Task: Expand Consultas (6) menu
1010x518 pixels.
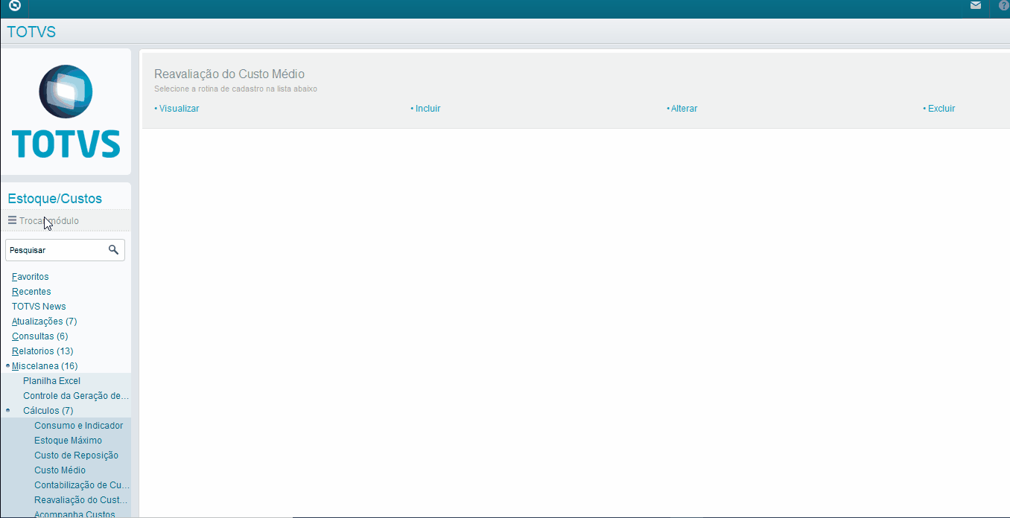Action: click(x=40, y=336)
